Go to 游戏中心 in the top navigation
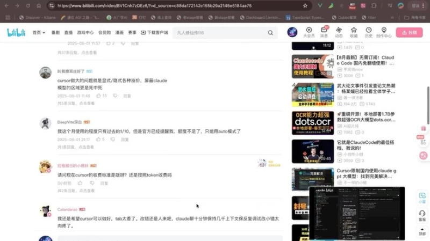This screenshot has width=430, height=241. pyautogui.click(x=85, y=33)
